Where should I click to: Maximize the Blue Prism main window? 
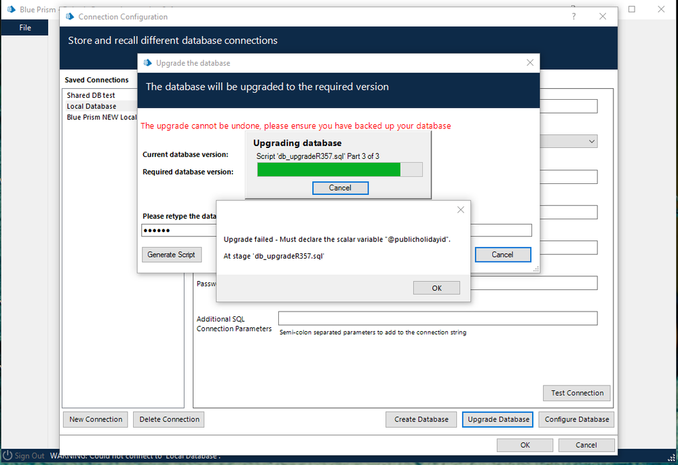tap(632, 9)
